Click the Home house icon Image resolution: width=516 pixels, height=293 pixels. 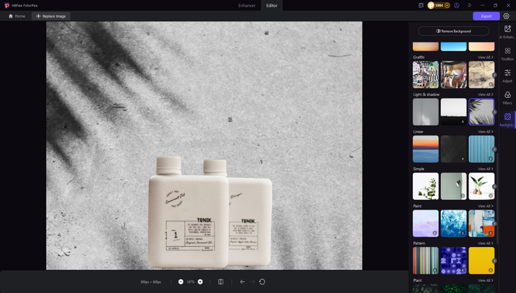[x=10, y=16]
